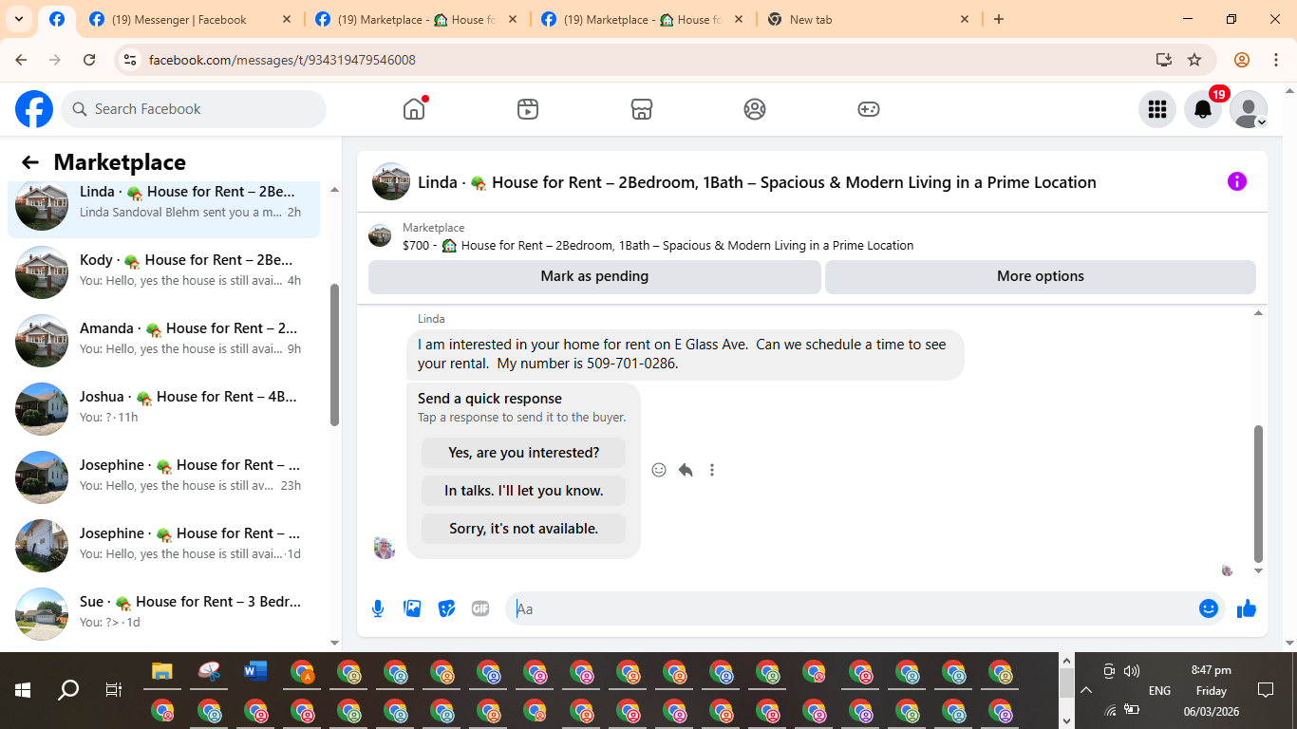The image size is (1297, 729).
Task: Open the emoji picker in message box
Action: pyautogui.click(x=1209, y=608)
